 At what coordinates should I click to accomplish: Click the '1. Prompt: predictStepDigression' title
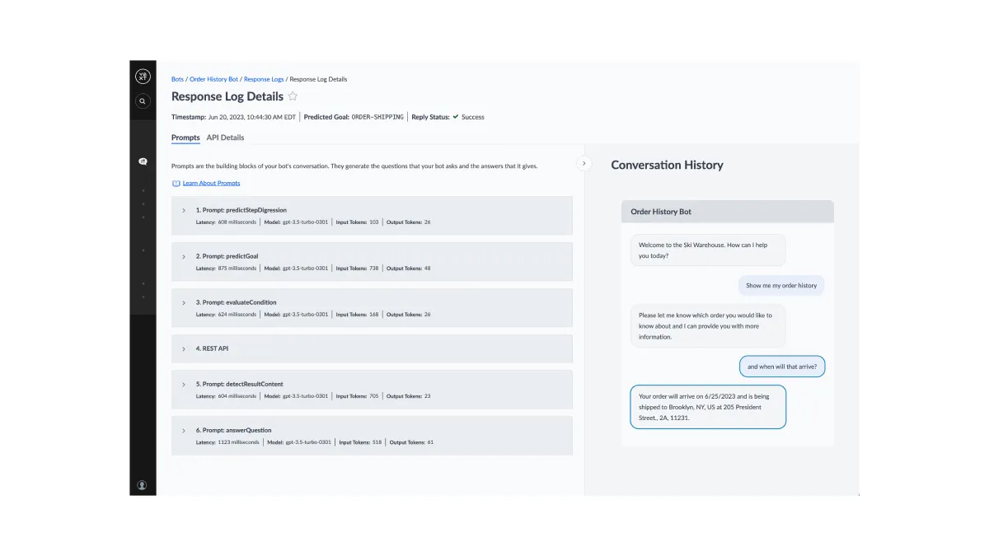point(241,210)
